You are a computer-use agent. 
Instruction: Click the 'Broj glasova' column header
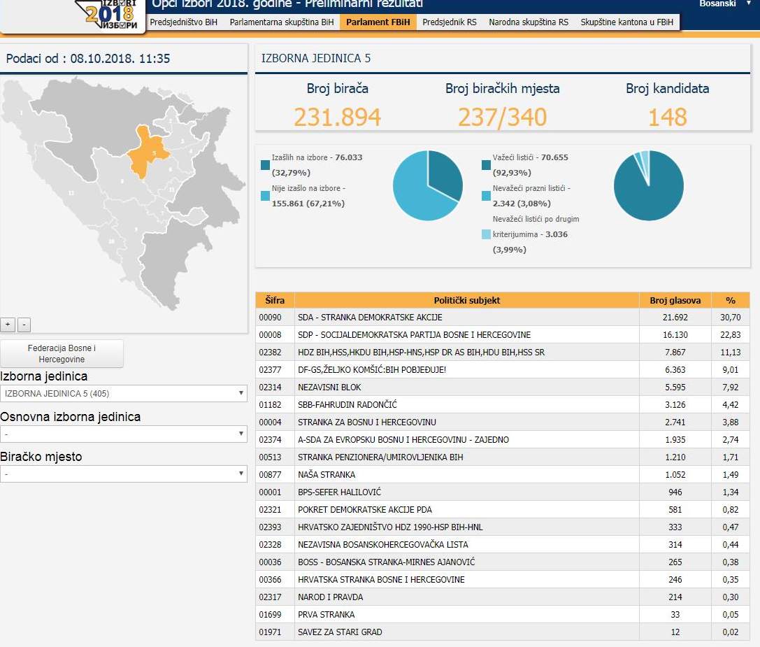pyautogui.click(x=675, y=300)
